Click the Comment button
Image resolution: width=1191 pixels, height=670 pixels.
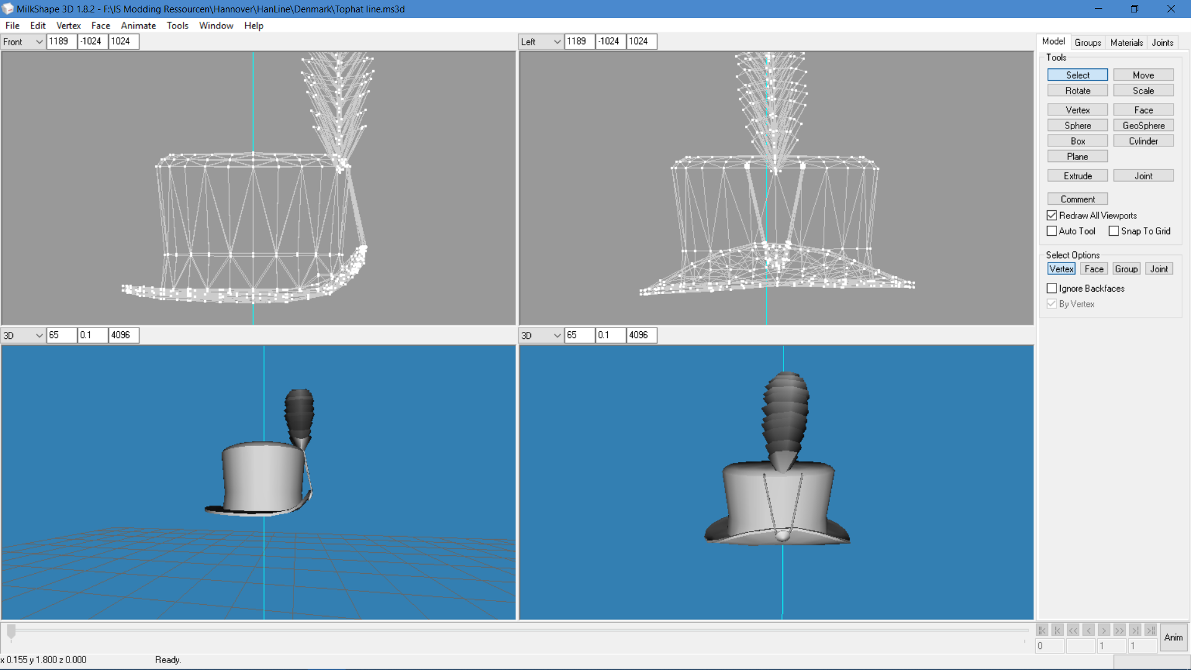click(1077, 199)
